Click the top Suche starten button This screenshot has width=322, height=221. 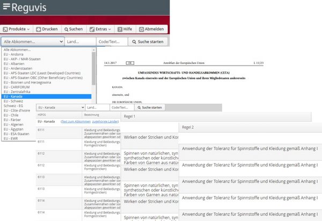tap(148, 41)
